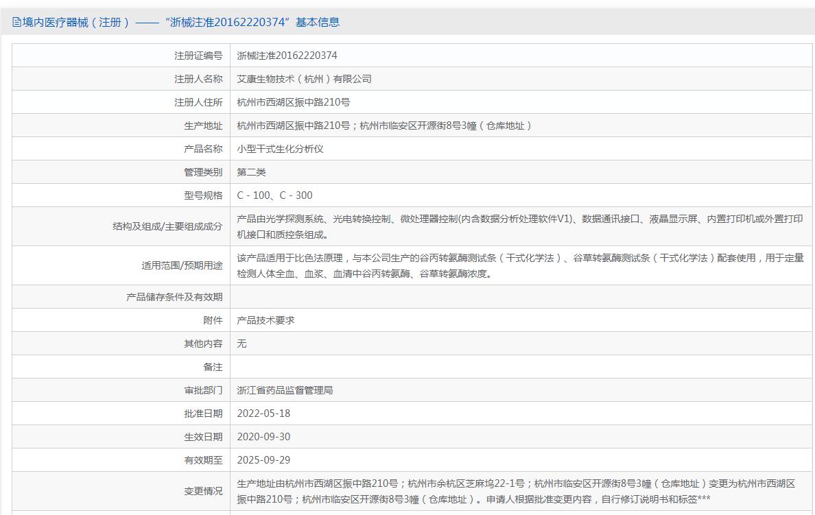The image size is (815, 515).
Task: Select product name 小型干式生化分析仪
Action: pos(280,149)
